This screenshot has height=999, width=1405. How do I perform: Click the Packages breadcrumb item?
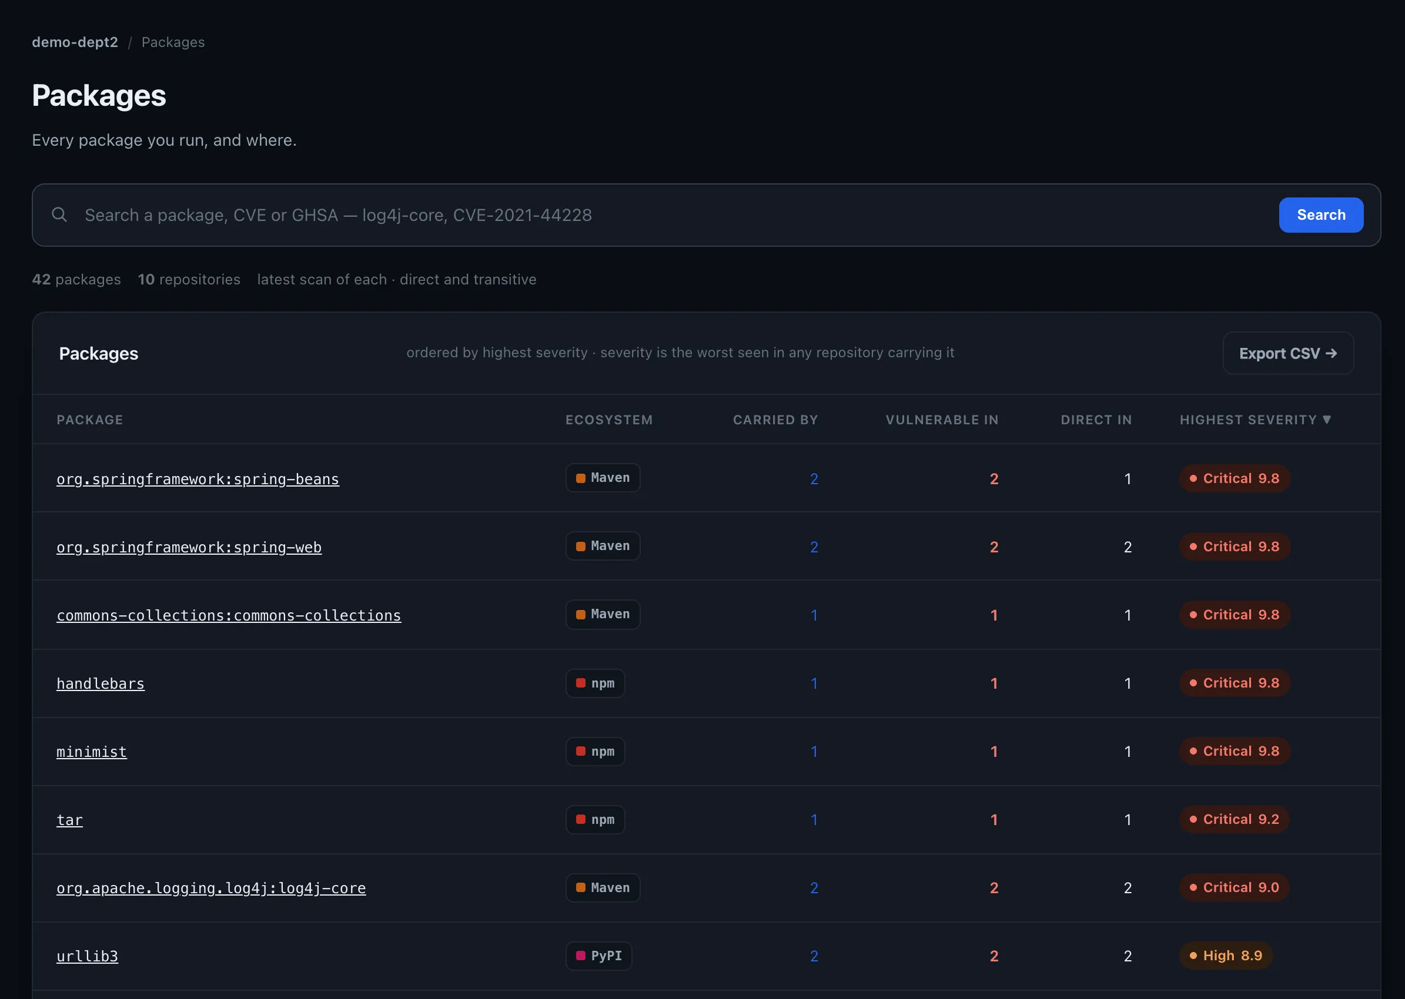click(x=173, y=42)
